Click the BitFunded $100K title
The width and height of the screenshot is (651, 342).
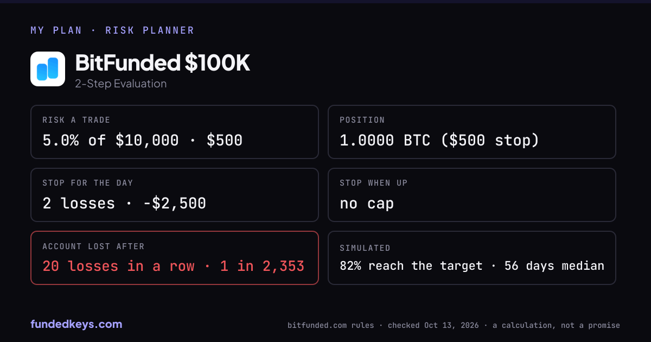[x=163, y=64]
